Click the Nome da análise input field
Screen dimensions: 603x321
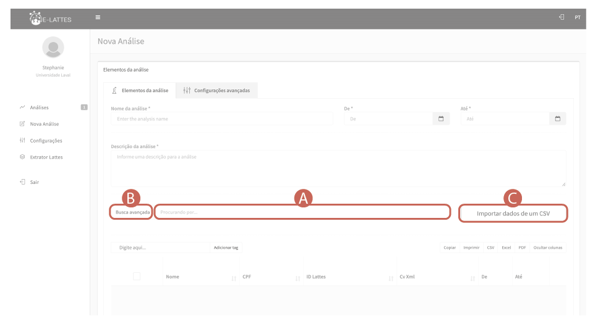click(224, 119)
